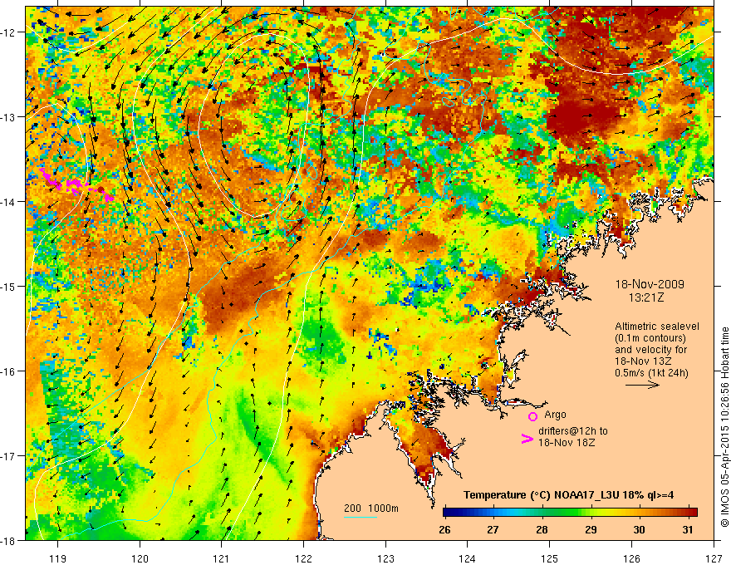
Task: Click the magenta drifter track on the map
Action: click(75, 185)
